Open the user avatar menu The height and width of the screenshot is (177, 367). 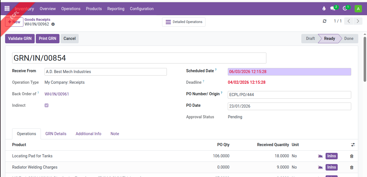point(358,9)
